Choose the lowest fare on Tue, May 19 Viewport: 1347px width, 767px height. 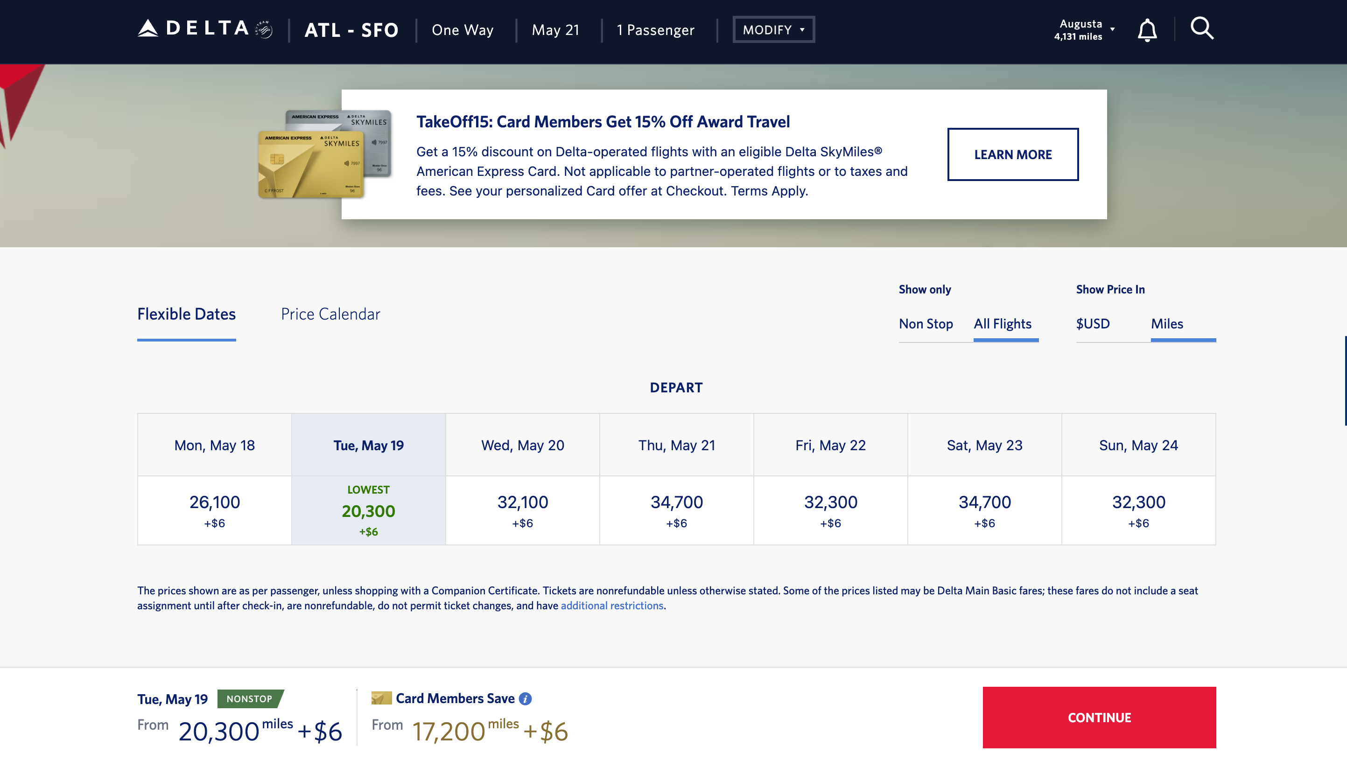click(x=368, y=510)
